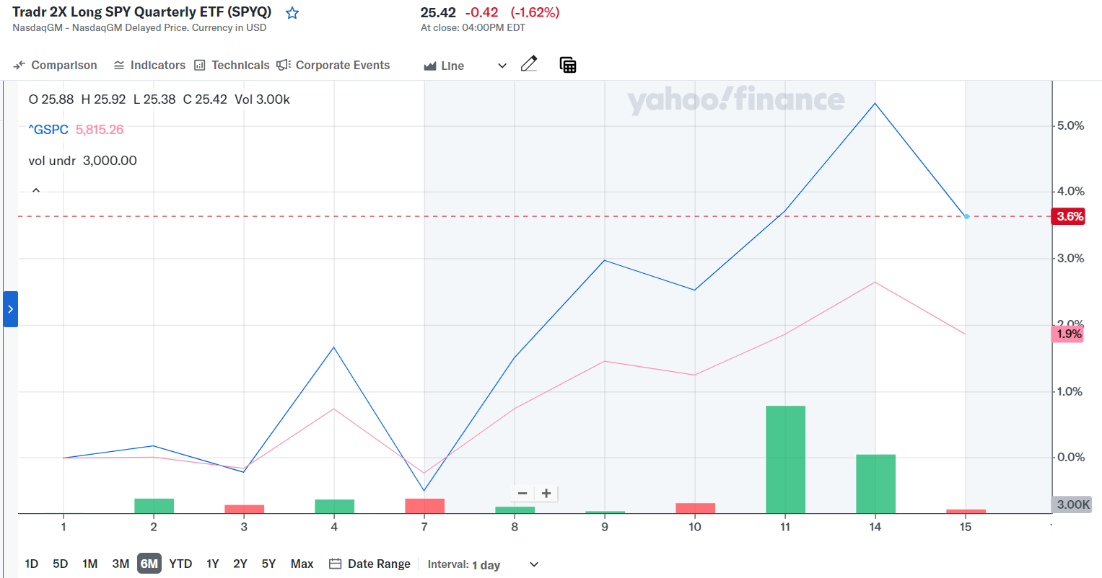Viewport: 1102px width, 578px height.
Task: Expand the left side panel arrow
Action: pyautogui.click(x=10, y=309)
